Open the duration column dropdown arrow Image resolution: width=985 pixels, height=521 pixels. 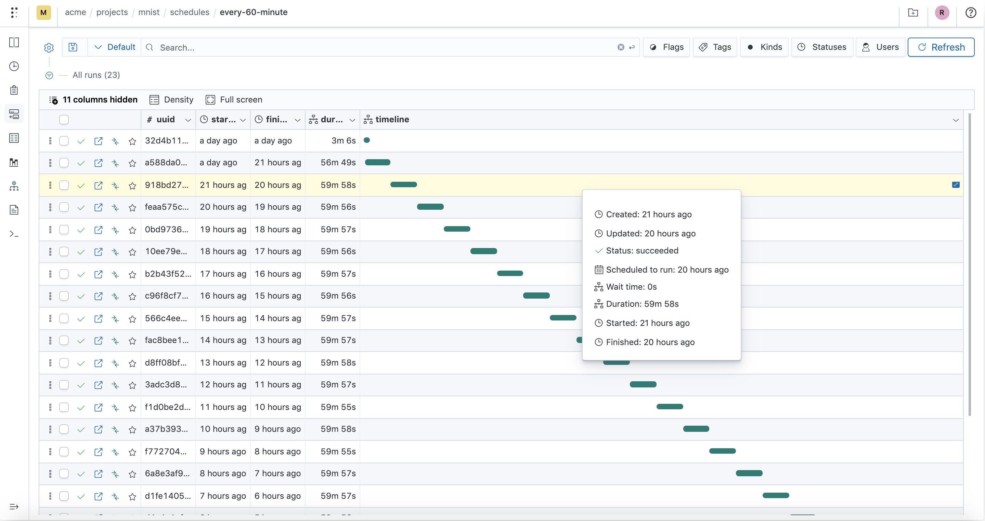coord(352,120)
